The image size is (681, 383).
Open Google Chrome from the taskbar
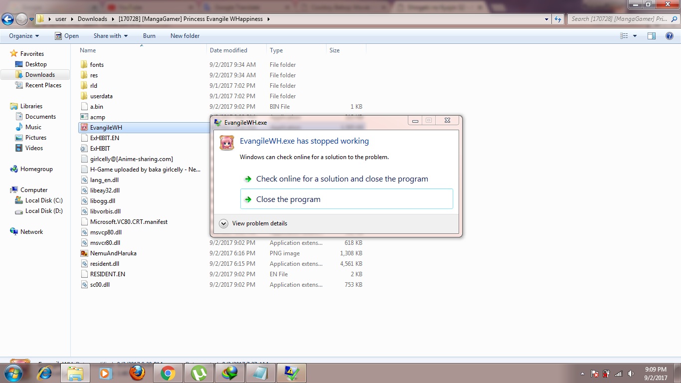[x=168, y=373]
